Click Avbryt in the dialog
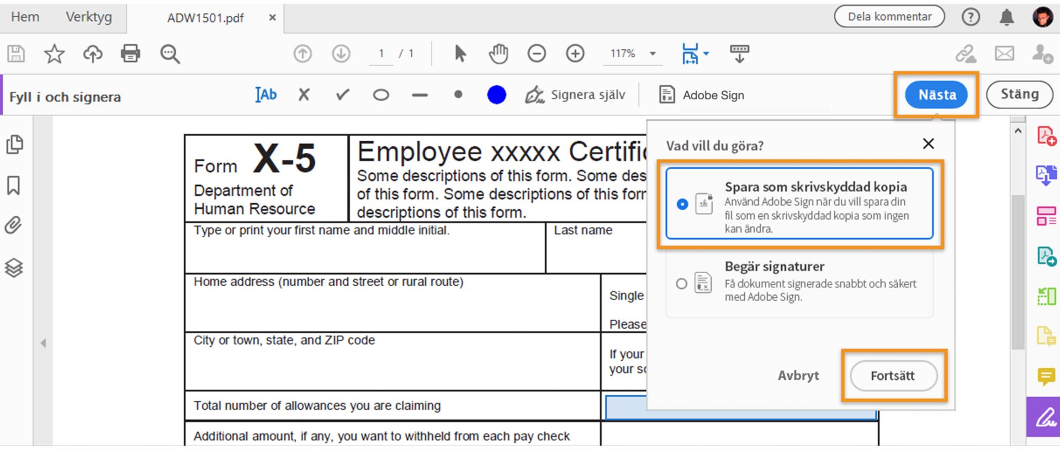 pyautogui.click(x=798, y=376)
